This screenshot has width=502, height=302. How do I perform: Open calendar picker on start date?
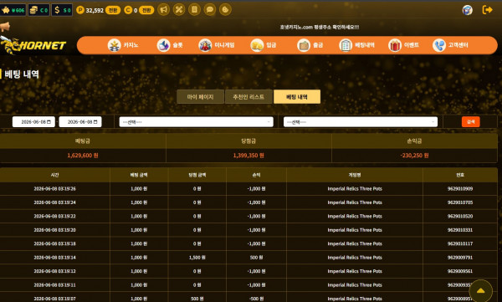(49, 122)
